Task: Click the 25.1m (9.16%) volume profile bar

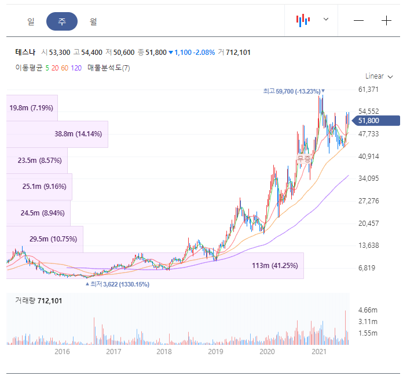Action: coord(39,187)
